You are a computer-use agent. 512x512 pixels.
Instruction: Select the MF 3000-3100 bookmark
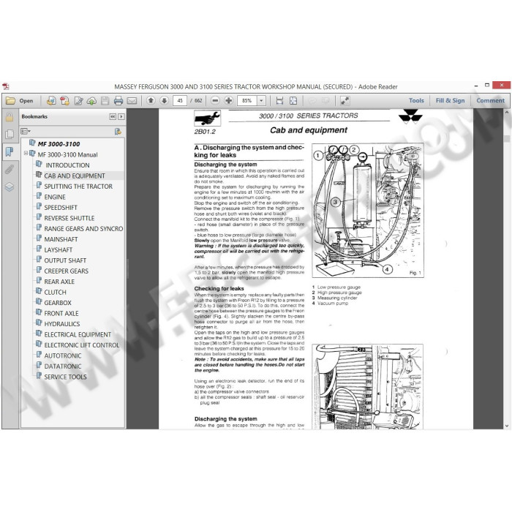(x=59, y=144)
